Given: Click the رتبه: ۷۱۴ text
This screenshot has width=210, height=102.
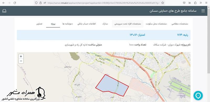Looking at the screenshot, I should point(182,35).
